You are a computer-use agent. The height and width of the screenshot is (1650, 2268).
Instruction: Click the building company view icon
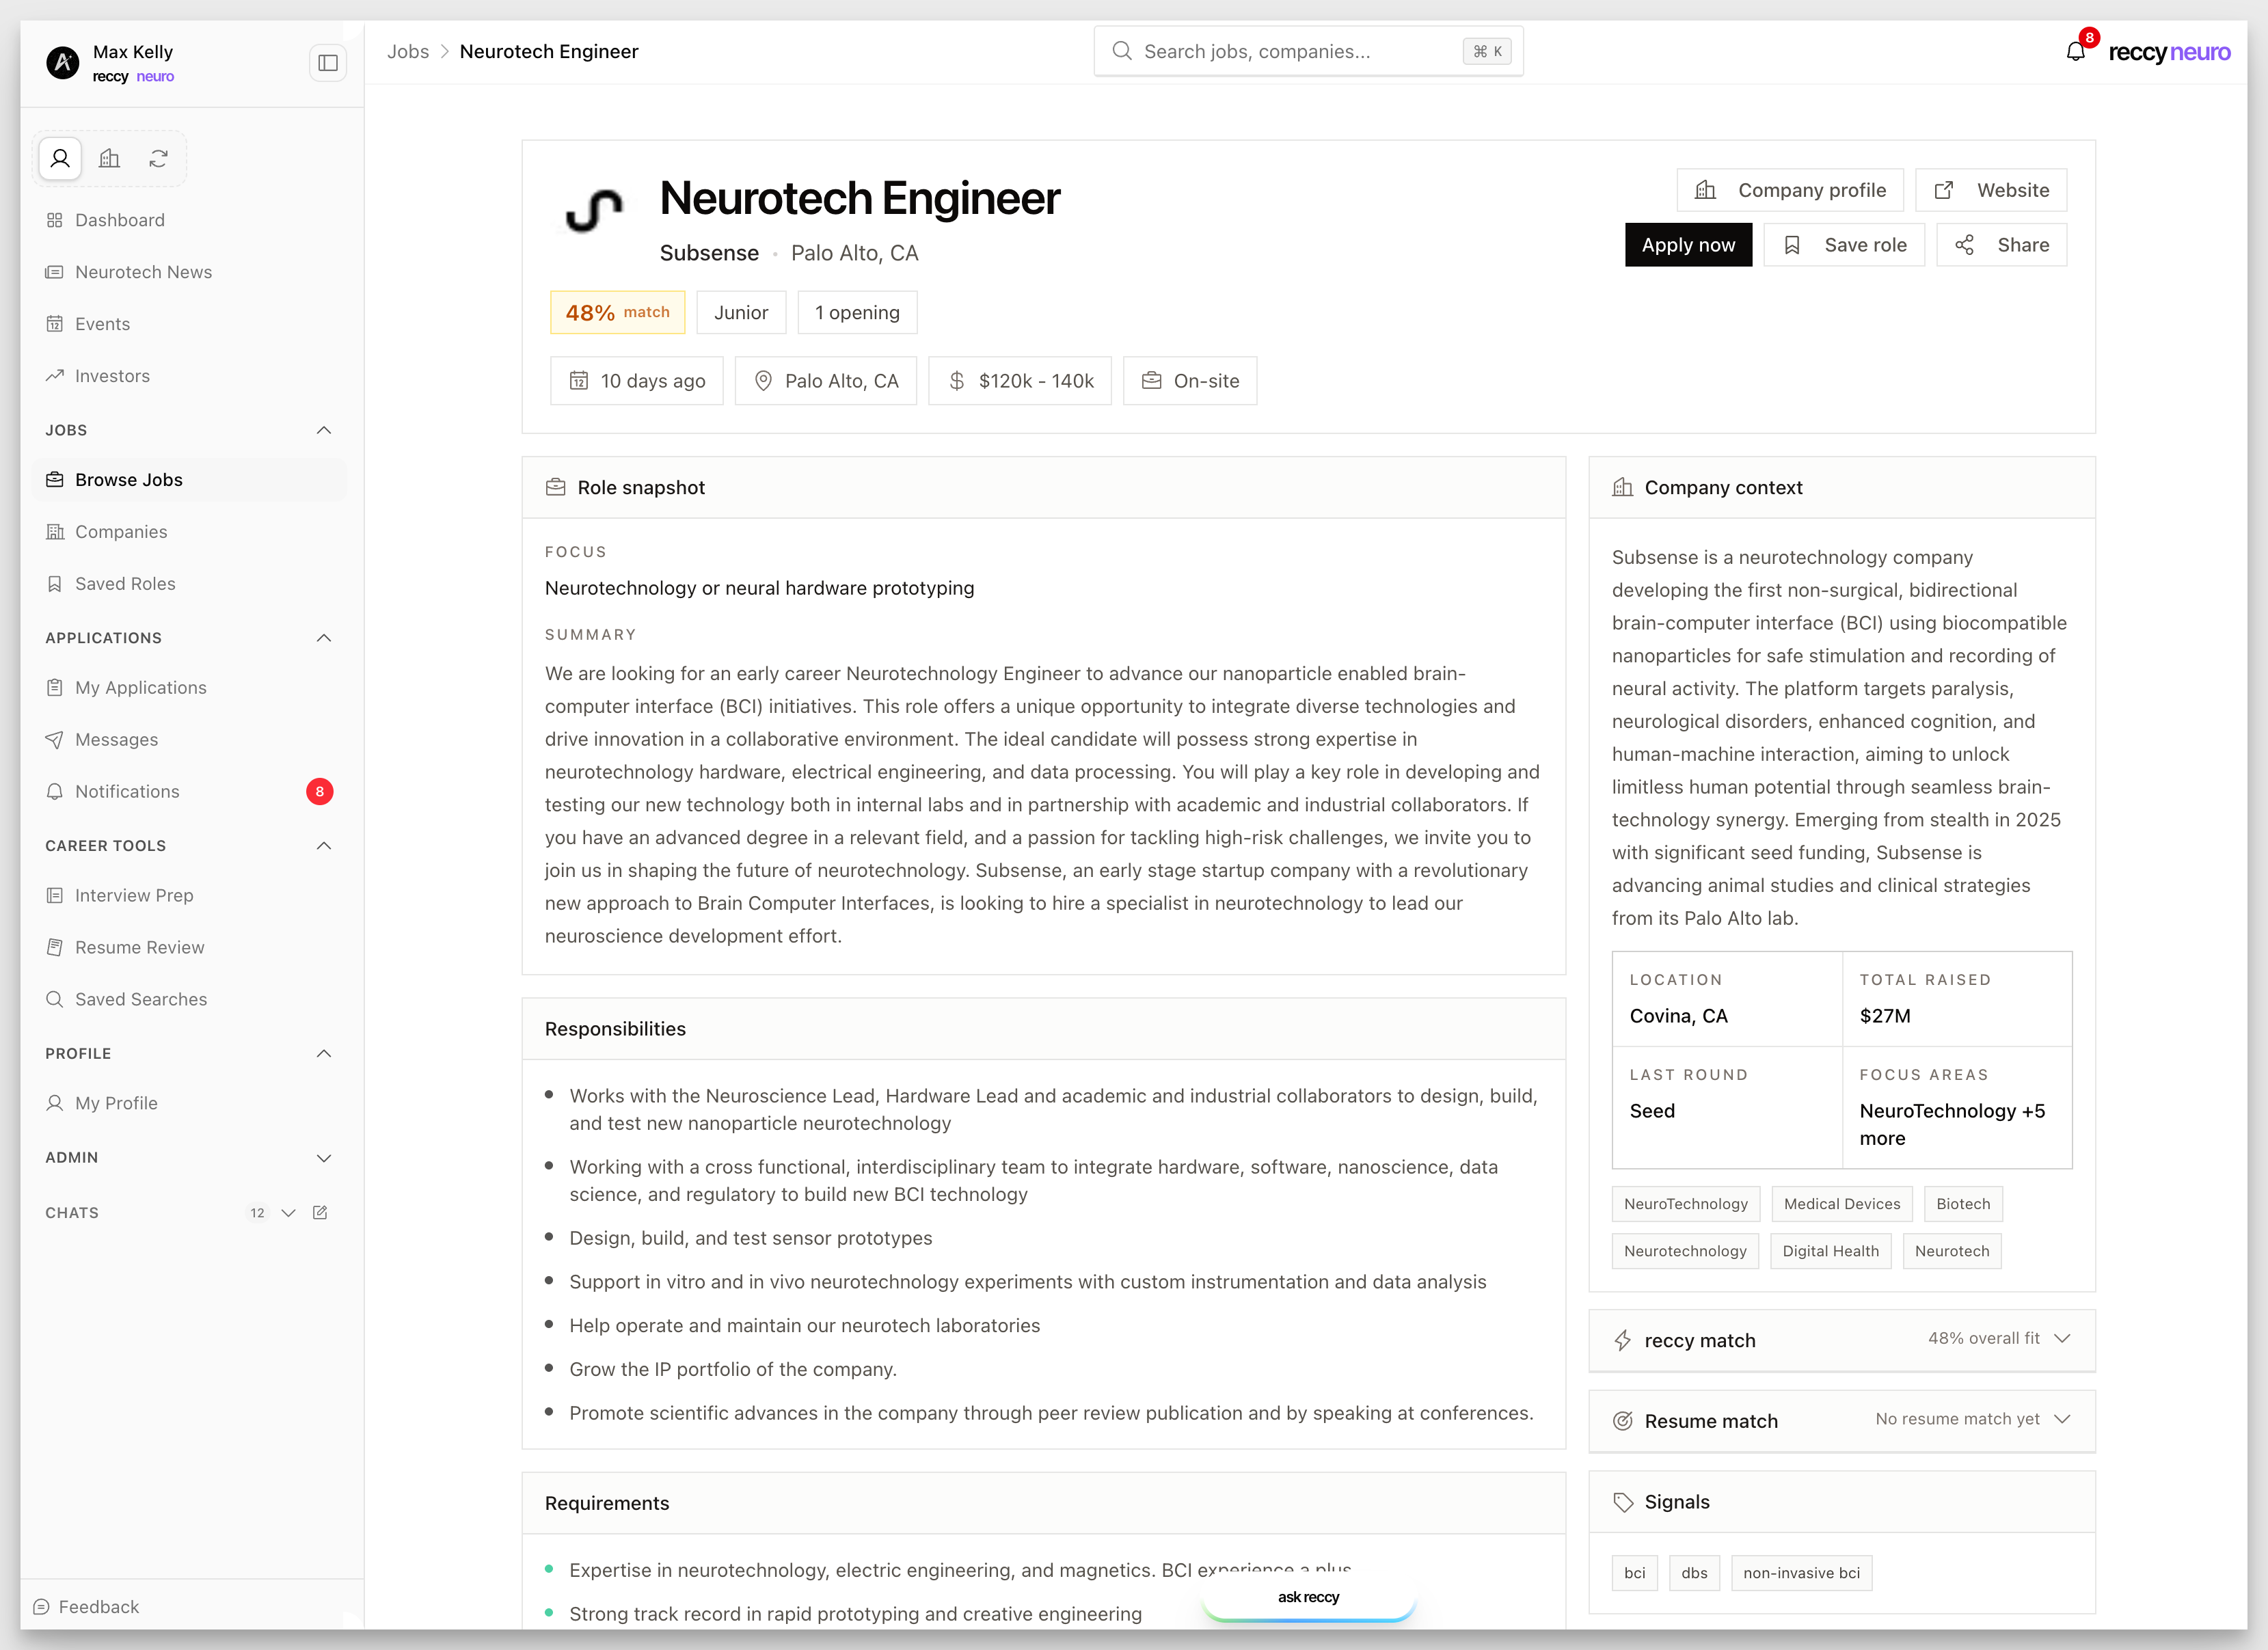[109, 158]
